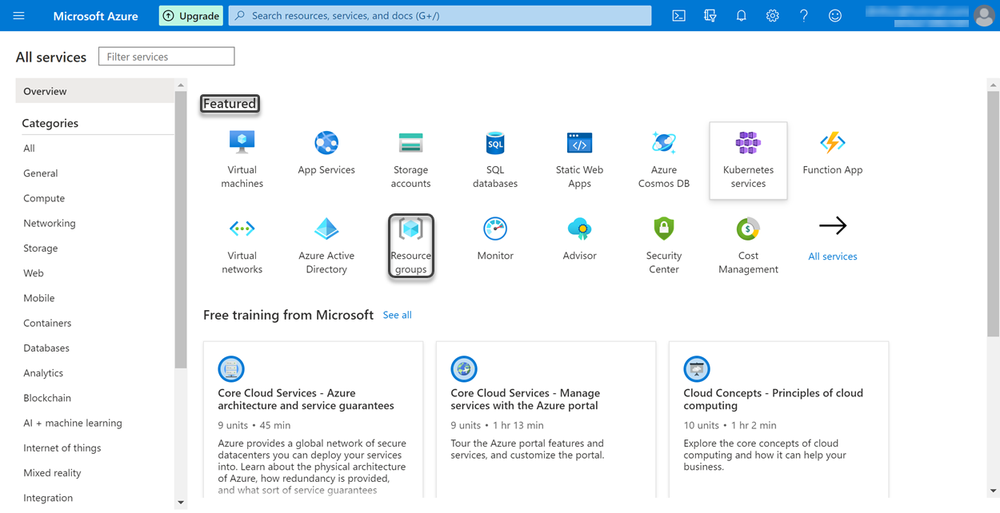
Task: Select the Containers category
Action: (x=47, y=323)
